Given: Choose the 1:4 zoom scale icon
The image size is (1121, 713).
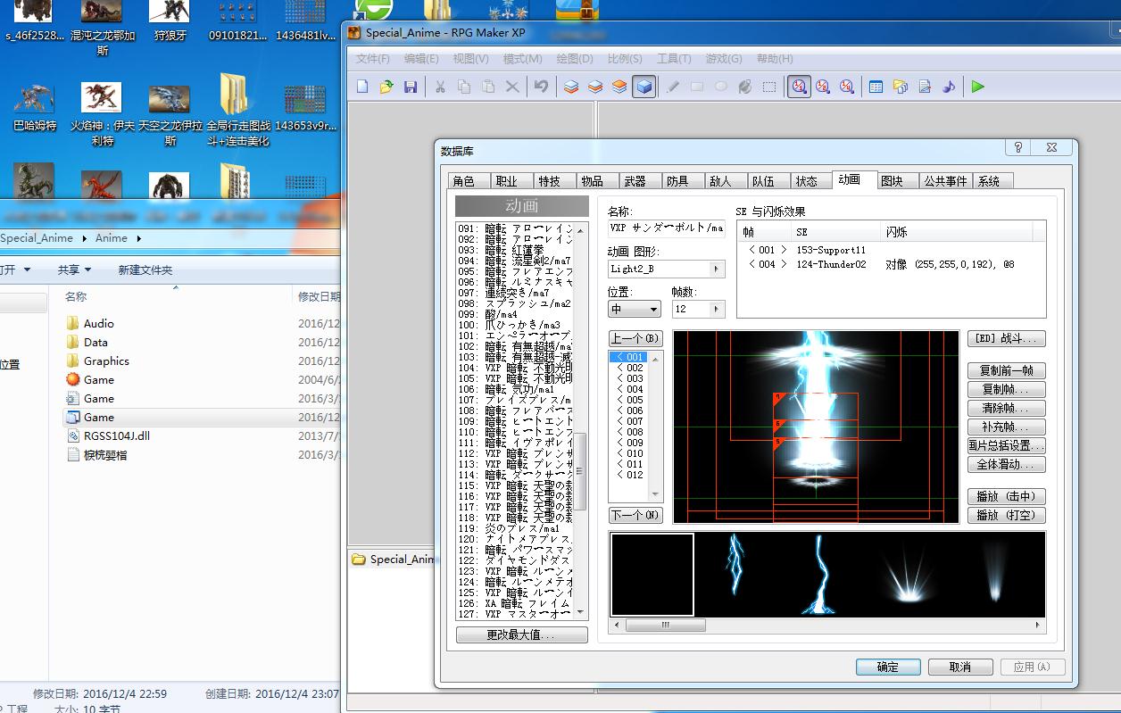Looking at the screenshot, I should [846, 87].
